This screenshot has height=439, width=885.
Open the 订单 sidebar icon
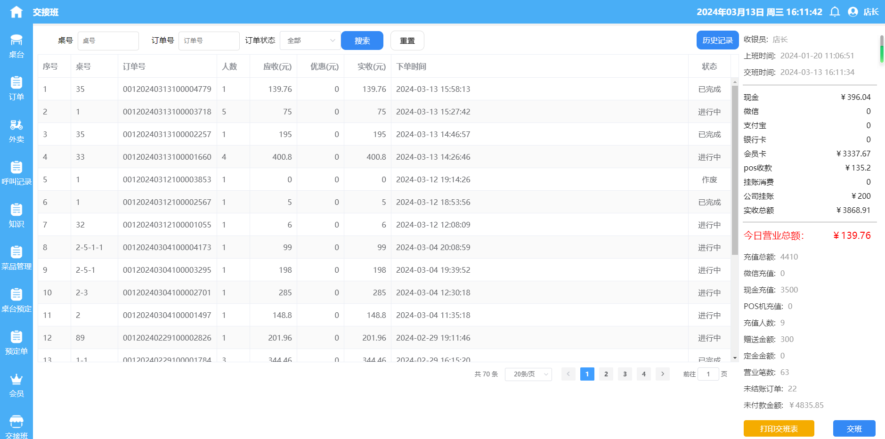[x=16, y=82]
